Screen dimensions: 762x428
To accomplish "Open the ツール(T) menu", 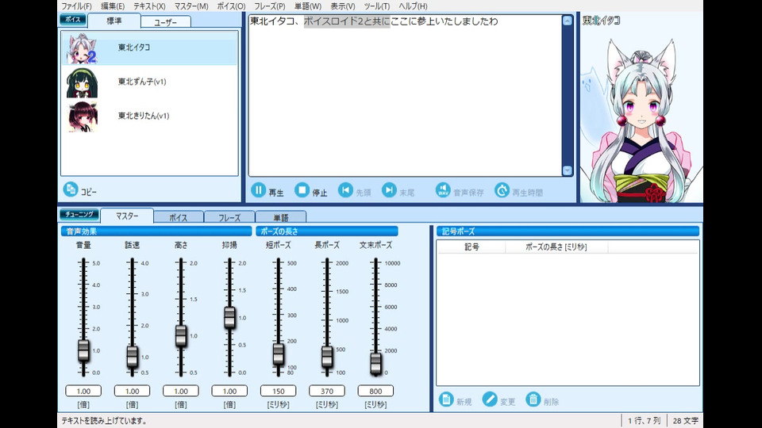I will pyautogui.click(x=377, y=6).
